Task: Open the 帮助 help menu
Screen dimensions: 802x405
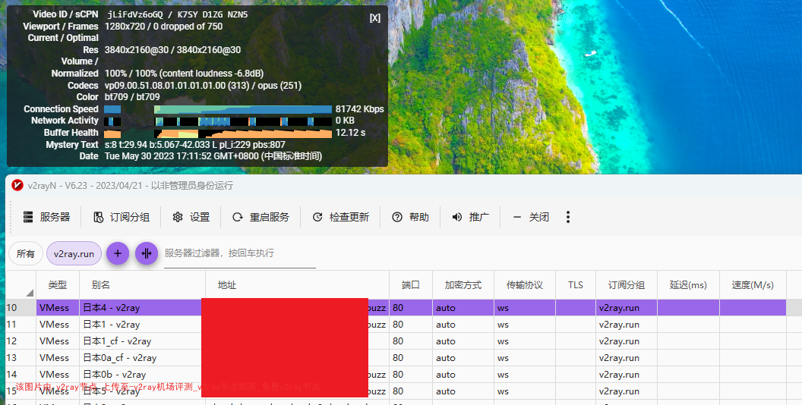Action: coord(410,217)
